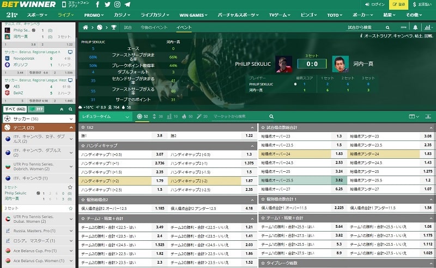436x268 pixels.
Task: Open the column layout selector icon
Action: click(414, 116)
